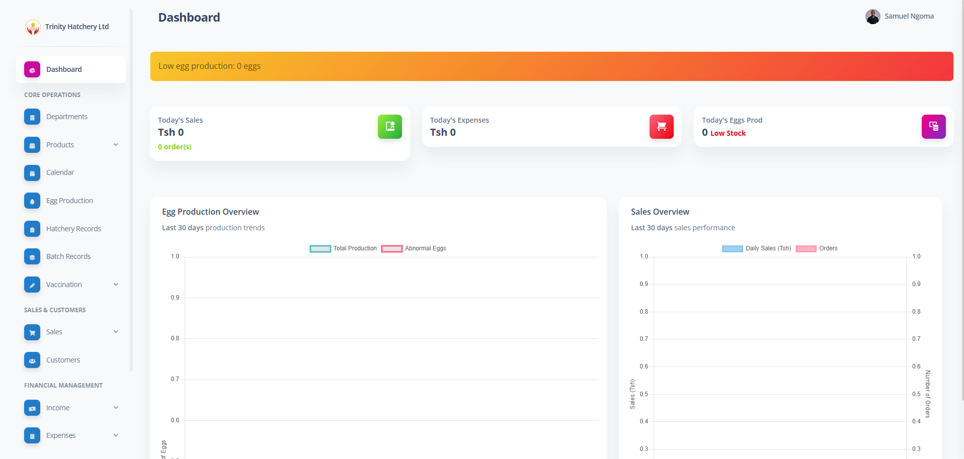Click the green sales report icon

[x=389, y=127]
